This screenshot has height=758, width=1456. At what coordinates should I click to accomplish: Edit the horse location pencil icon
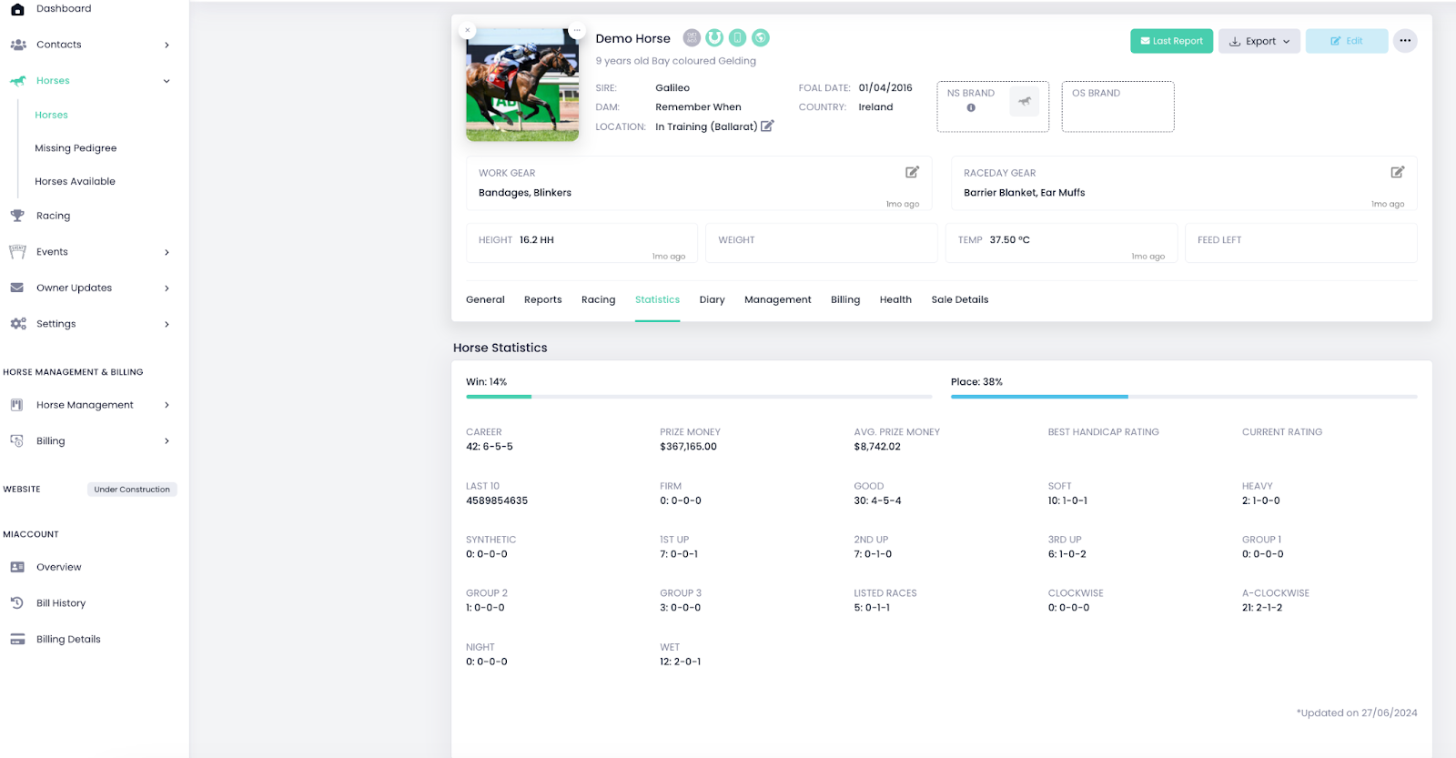(x=767, y=126)
